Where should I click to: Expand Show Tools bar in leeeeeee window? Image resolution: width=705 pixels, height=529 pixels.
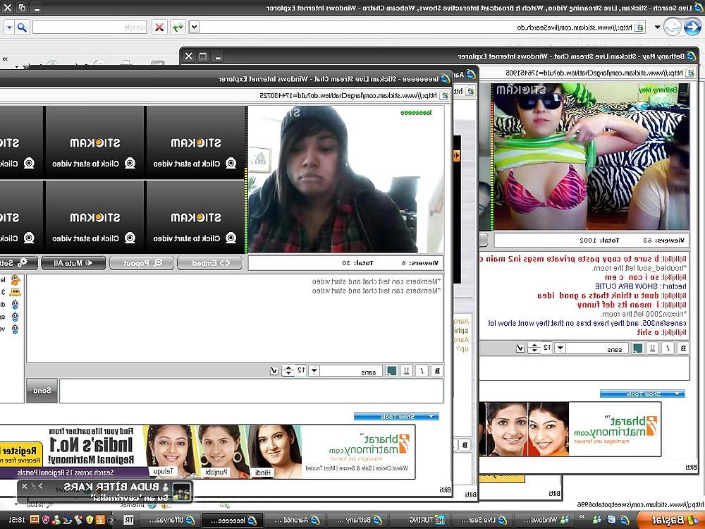(396, 417)
